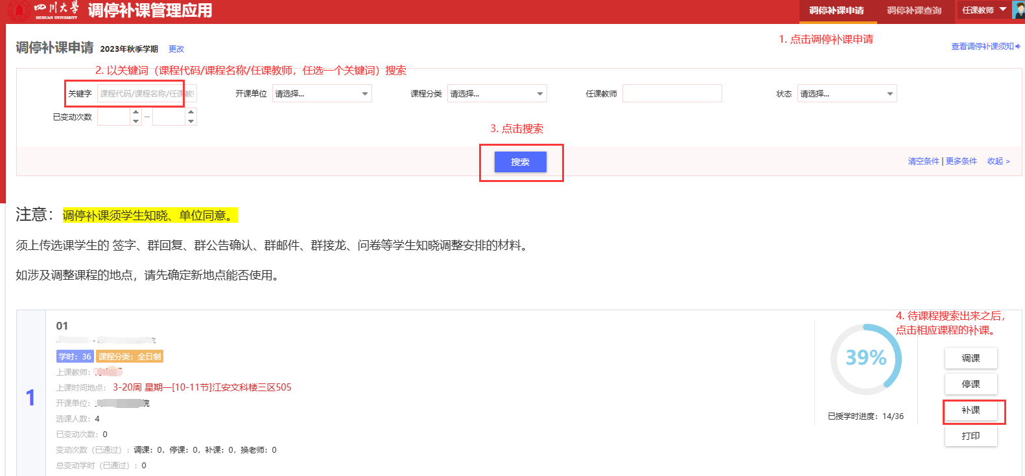Click the 关键字 keyword input field

point(147,94)
